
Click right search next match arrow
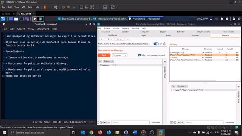(x=182, y=122)
